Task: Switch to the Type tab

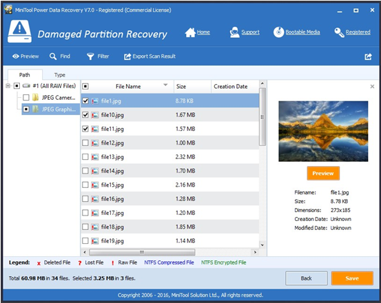Action: point(60,75)
